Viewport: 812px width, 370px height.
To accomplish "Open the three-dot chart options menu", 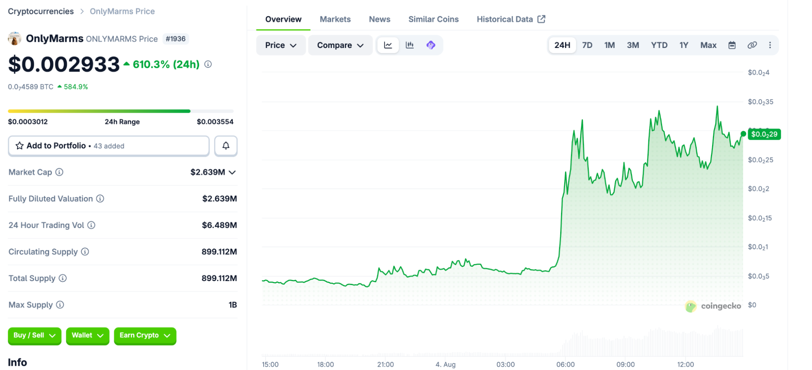I will tap(770, 45).
